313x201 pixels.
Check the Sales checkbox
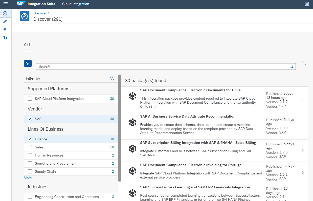point(30,147)
